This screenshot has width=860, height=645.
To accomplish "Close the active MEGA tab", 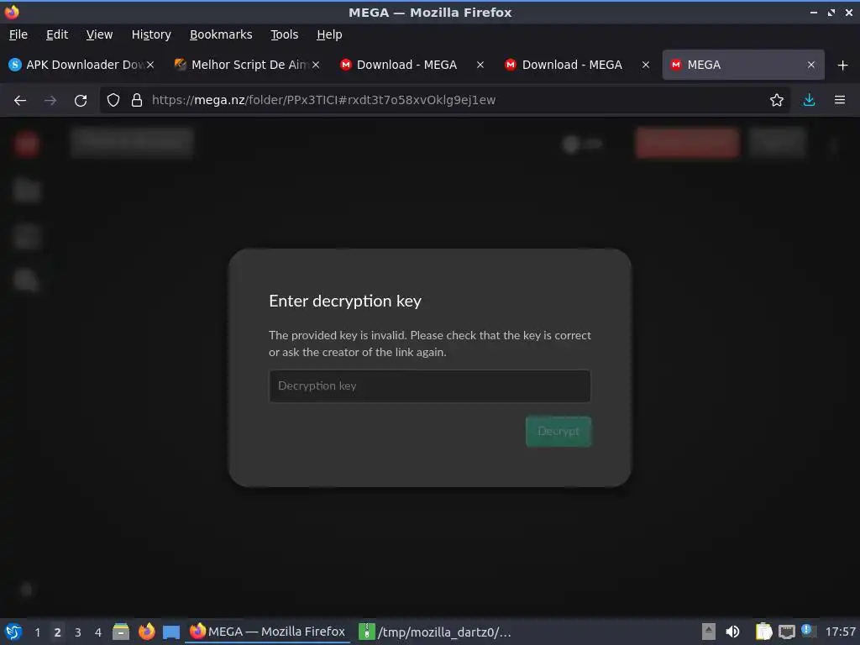I will click(811, 66).
